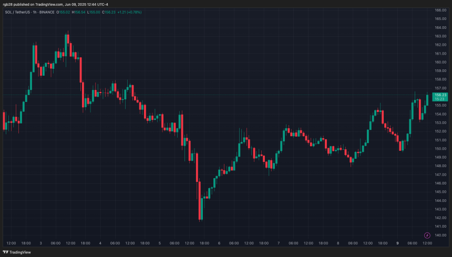Select the date label 7 on time axis
Viewport: 452px width, 257px height.
(x=279, y=243)
